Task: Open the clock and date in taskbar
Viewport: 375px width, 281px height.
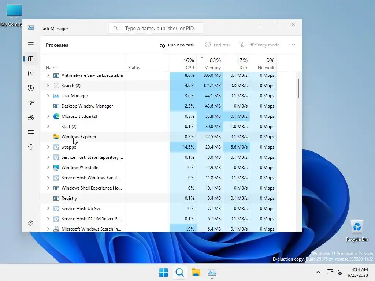Action: pos(357,272)
